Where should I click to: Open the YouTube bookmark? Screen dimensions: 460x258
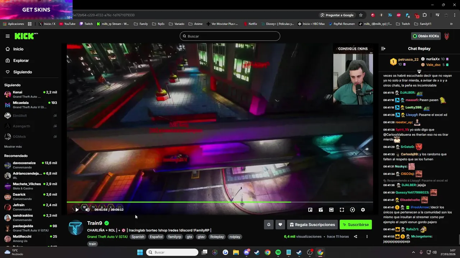[x=68, y=24]
